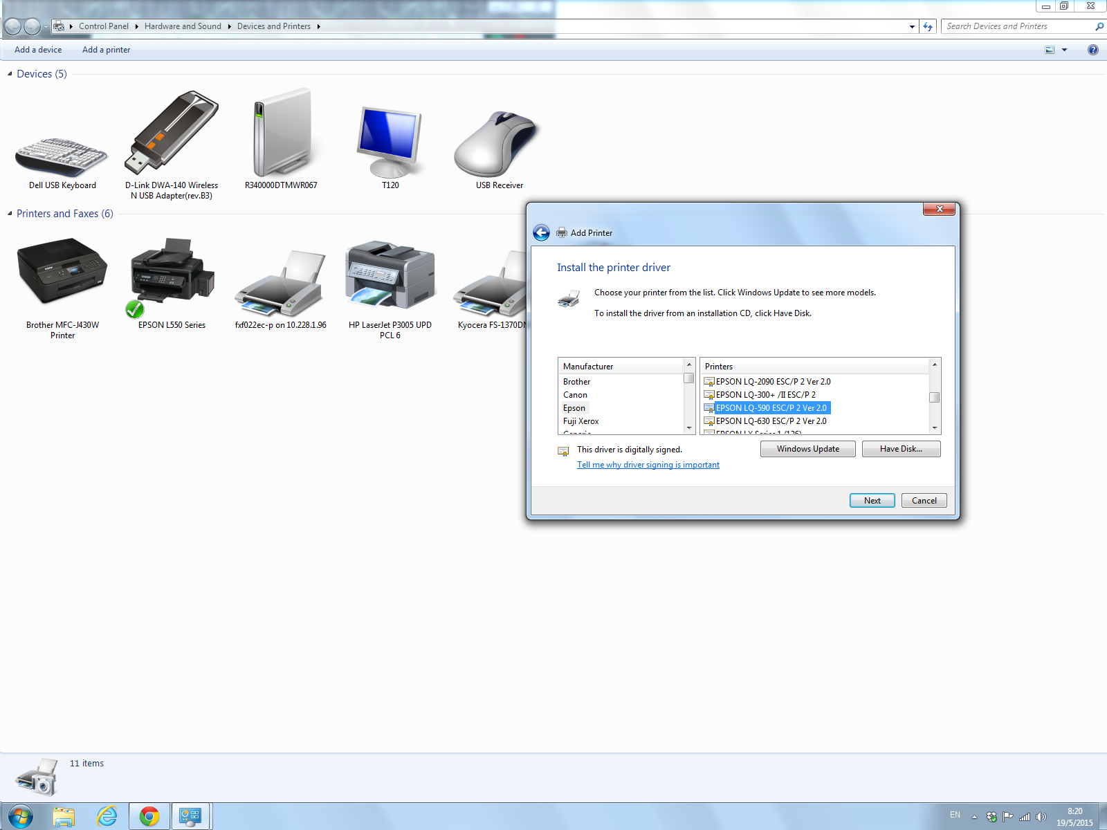The width and height of the screenshot is (1107, 830).
Task: Click the Devices and Printers breadcrumb
Action: [x=274, y=26]
